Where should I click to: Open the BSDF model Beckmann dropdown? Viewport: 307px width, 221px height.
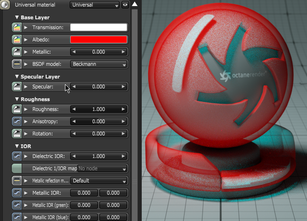pos(98,64)
